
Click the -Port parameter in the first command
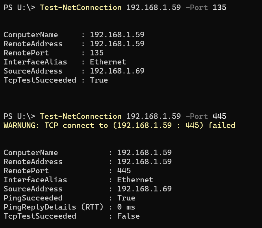[x=197, y=8]
